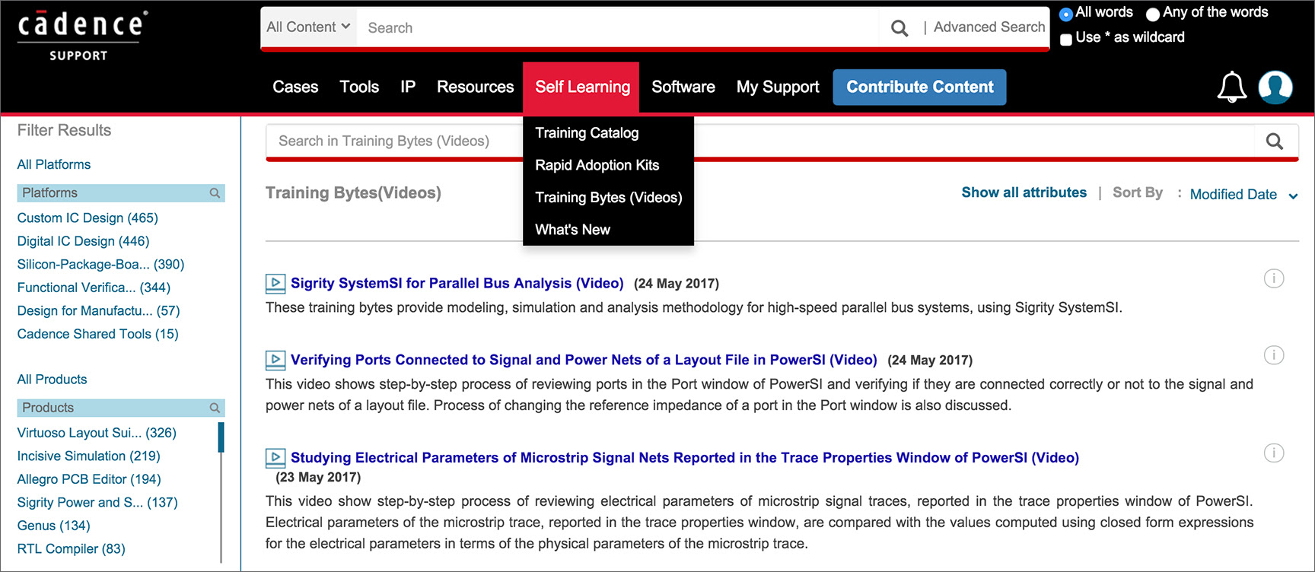Open the Cases menu

(295, 87)
